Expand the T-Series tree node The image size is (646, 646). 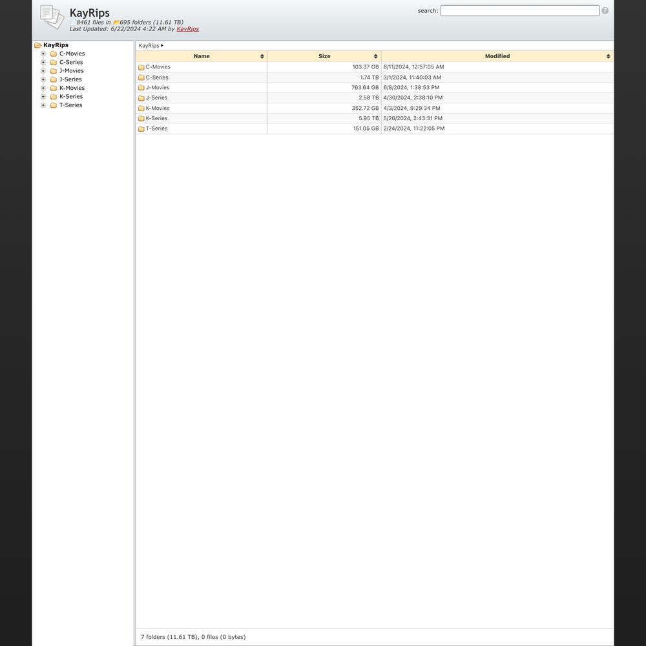pos(43,105)
